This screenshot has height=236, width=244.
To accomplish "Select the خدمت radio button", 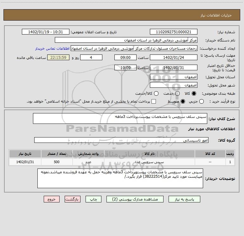I will click(x=177, y=93).
